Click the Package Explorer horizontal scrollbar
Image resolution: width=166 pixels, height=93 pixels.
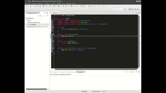click(36, 89)
